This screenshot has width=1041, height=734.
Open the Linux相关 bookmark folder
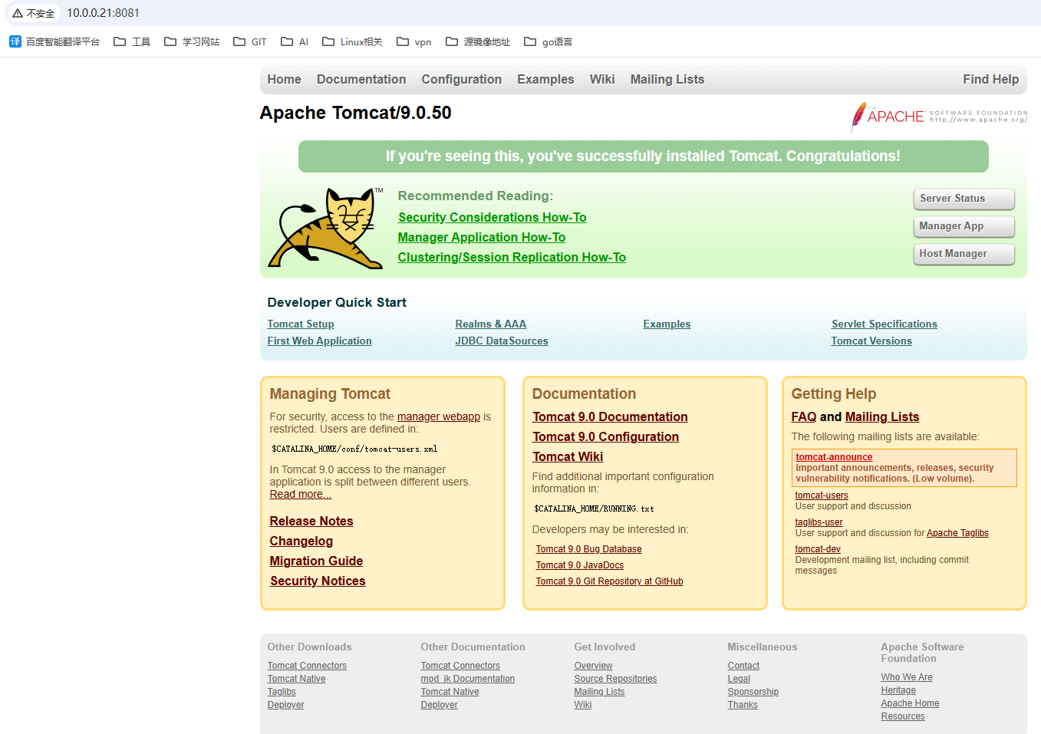[x=352, y=41]
